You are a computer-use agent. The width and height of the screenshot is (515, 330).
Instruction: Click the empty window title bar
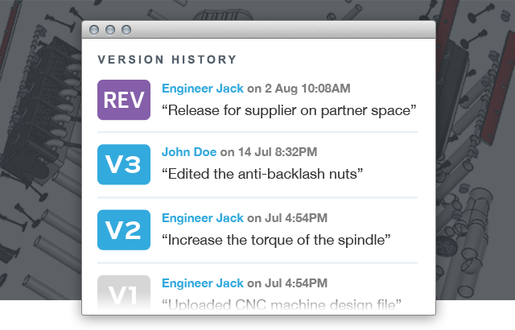pyautogui.click(x=282, y=31)
